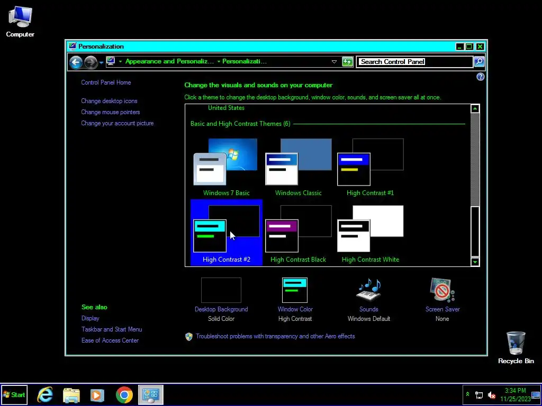Click the United States theme label

click(x=226, y=108)
